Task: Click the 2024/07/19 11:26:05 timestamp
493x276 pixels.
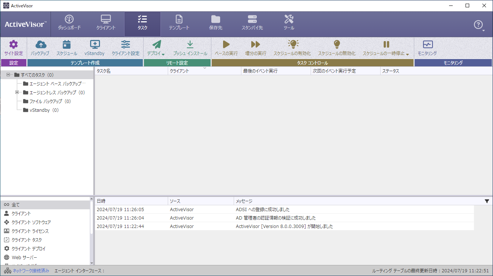Action: point(120,210)
